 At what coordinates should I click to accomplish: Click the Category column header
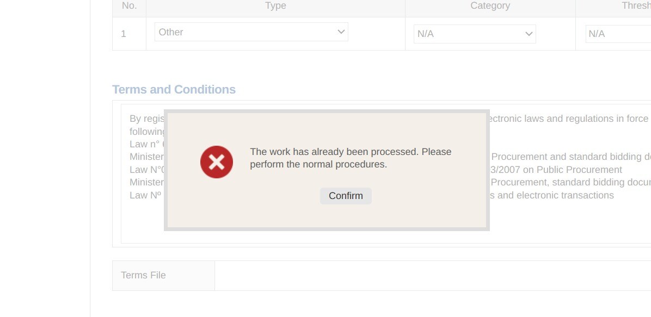(x=490, y=6)
